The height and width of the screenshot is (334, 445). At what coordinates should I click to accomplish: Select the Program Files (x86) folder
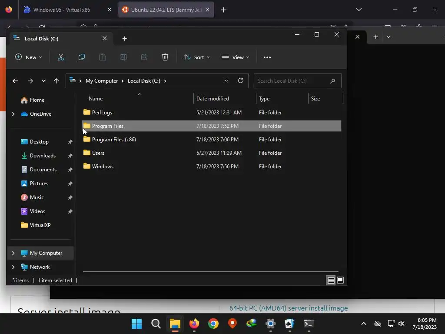(212, 140)
